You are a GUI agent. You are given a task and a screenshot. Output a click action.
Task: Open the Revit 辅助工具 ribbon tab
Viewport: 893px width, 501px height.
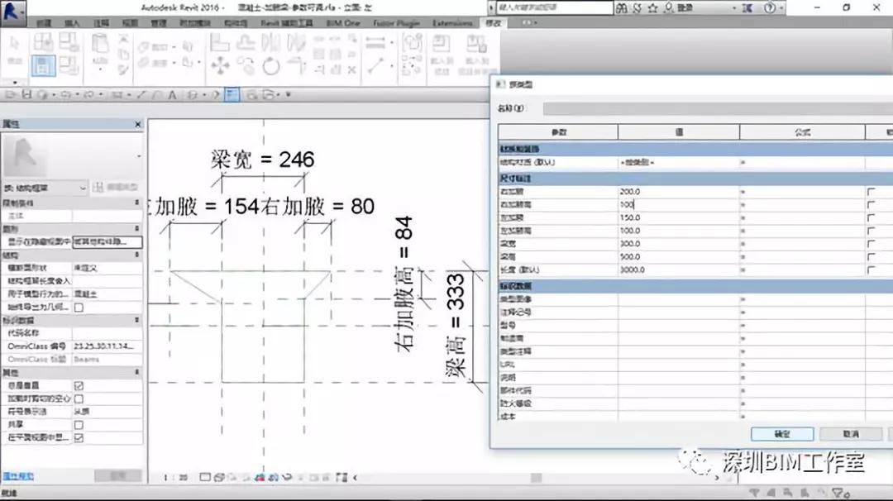(x=286, y=23)
